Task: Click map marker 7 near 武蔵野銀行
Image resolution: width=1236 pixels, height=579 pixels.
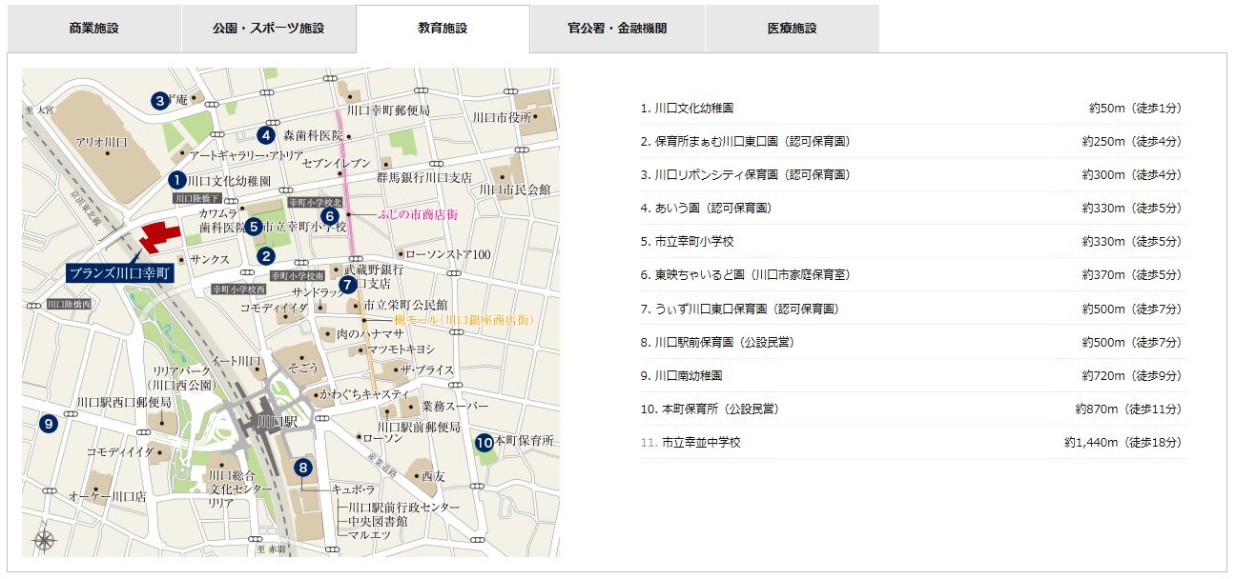Action: tap(347, 283)
